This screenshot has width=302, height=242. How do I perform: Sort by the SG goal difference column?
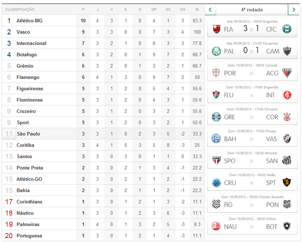point(182,9)
